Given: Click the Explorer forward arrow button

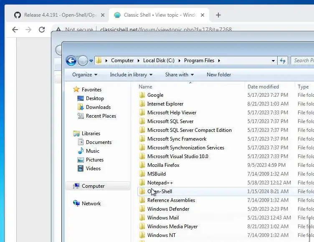Looking at the screenshot, I should pos(83,60).
